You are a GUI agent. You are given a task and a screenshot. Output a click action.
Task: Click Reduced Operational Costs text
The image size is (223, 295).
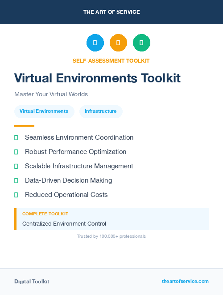pyautogui.click(x=66, y=195)
